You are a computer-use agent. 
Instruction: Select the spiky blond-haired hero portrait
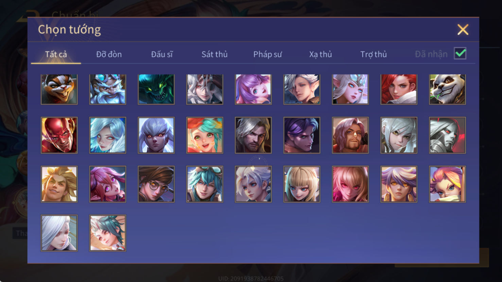click(59, 184)
